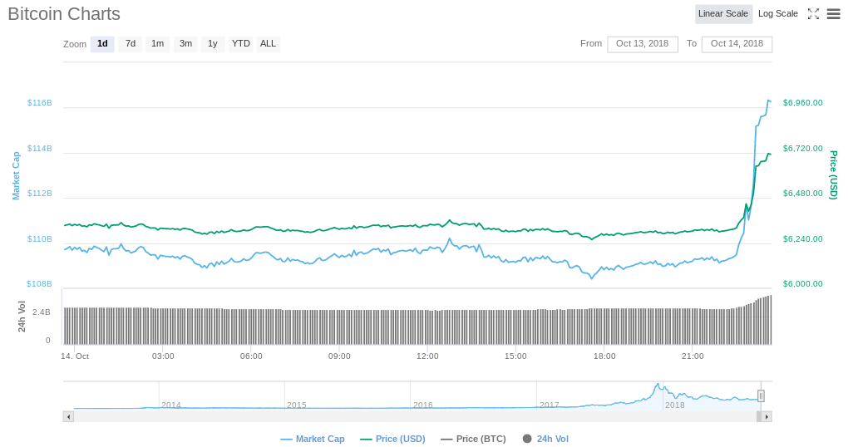This screenshot has height=447, width=848.
Task: Click the 09:00 time axis label
Action: tap(339, 356)
